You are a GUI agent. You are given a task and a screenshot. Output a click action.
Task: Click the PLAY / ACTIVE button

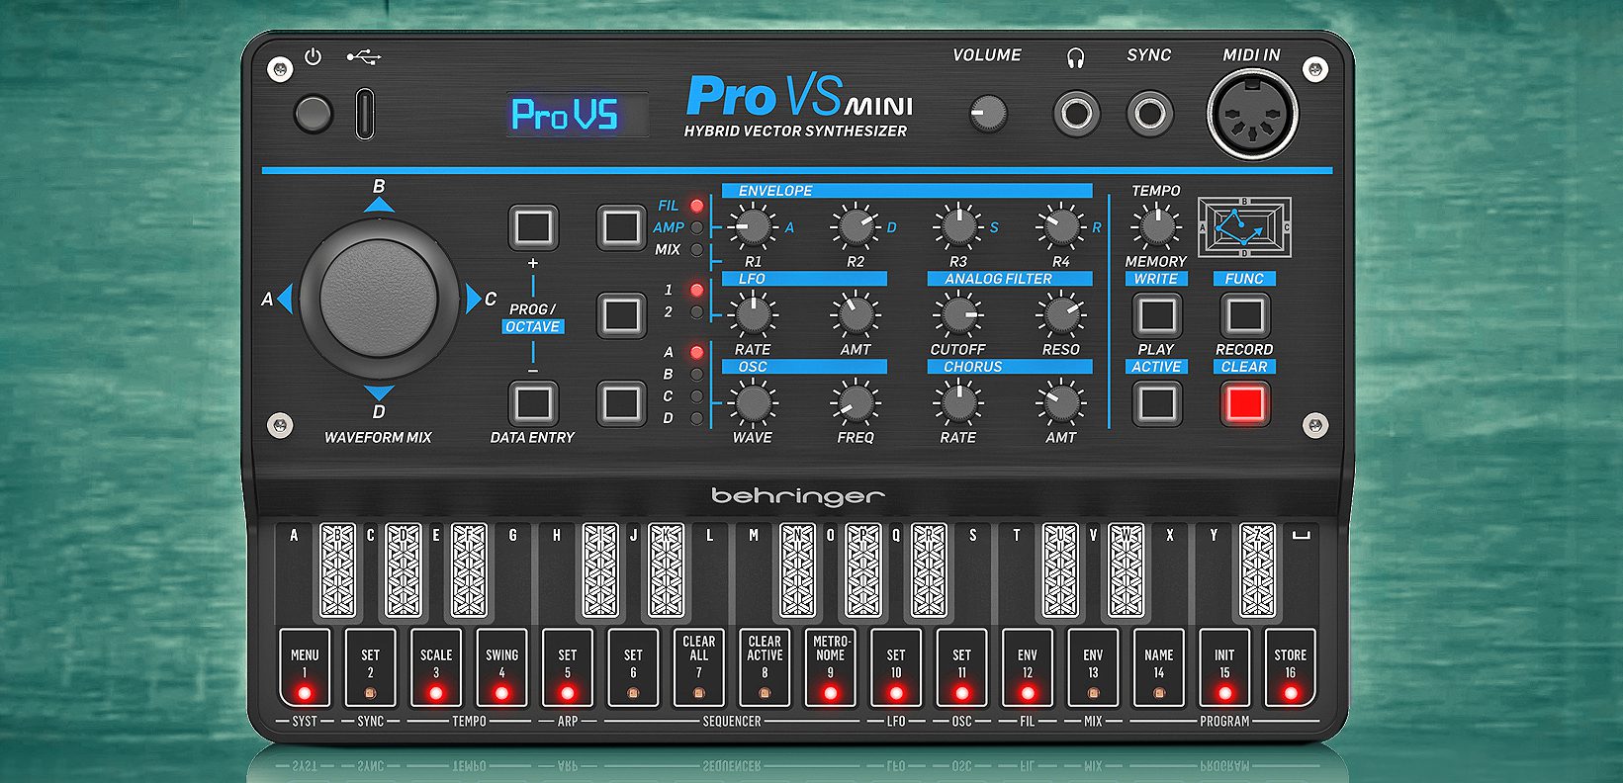[x=1156, y=403]
